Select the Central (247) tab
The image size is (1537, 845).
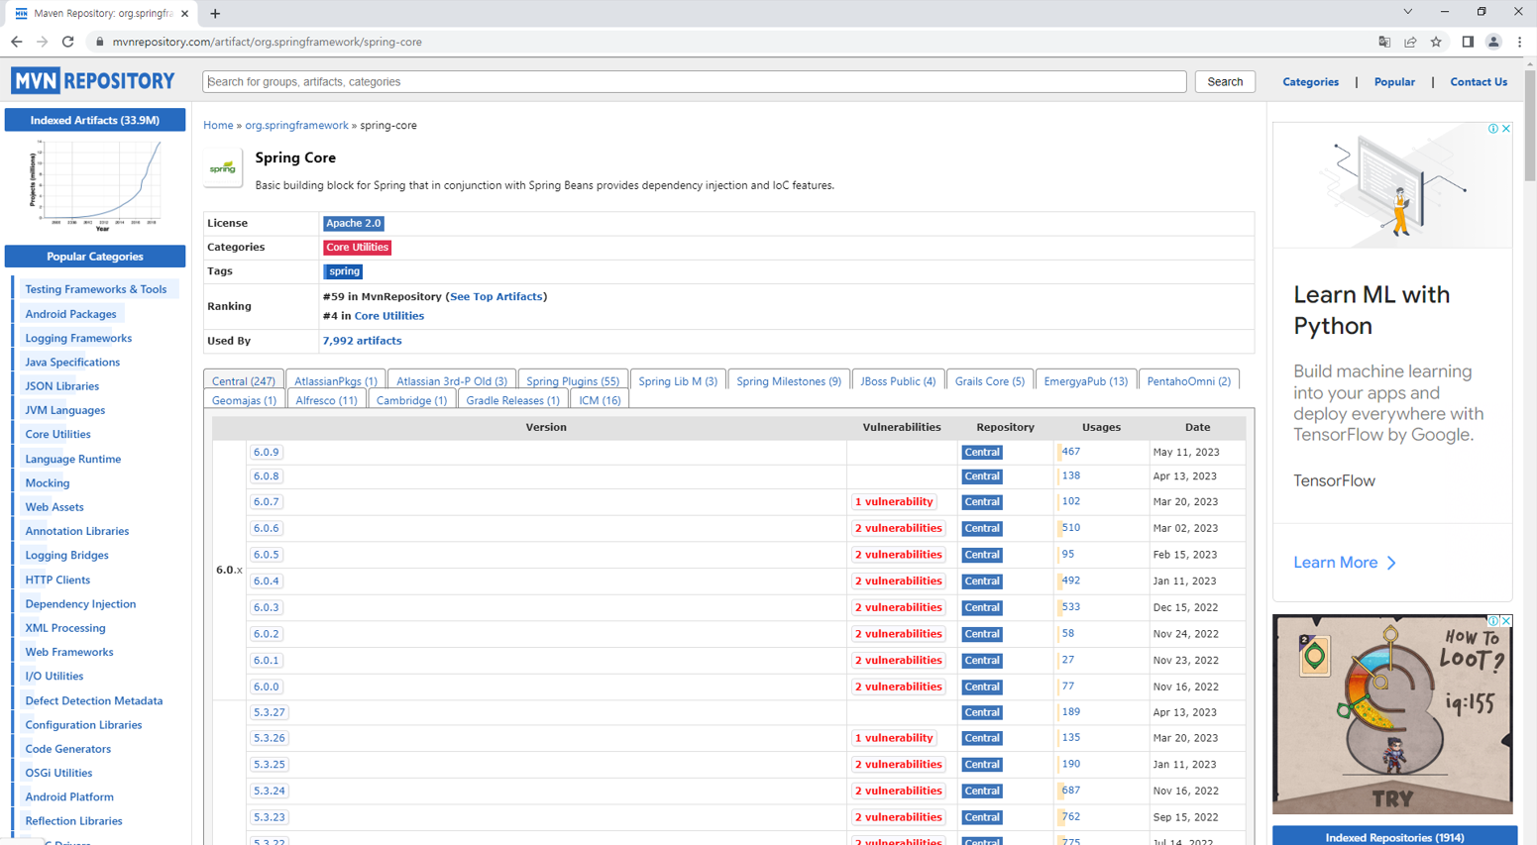(244, 380)
